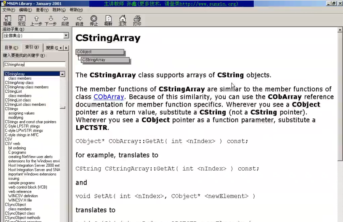Click CStringArray box in hierarchy diagram
Image resolution: width=343 pixels, height=222 pixels.
click(105, 60)
